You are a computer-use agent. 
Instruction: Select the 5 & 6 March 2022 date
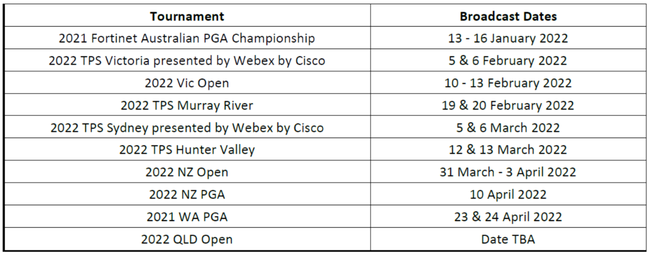[x=508, y=127]
